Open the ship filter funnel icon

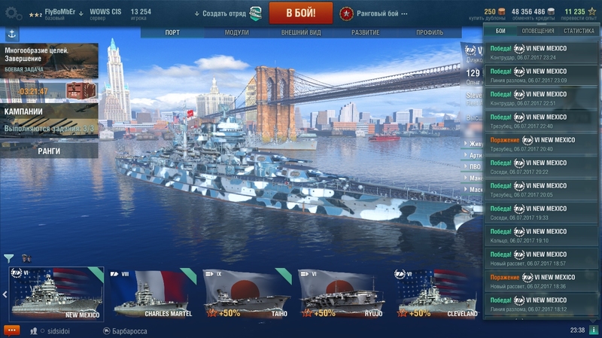pos(9,258)
